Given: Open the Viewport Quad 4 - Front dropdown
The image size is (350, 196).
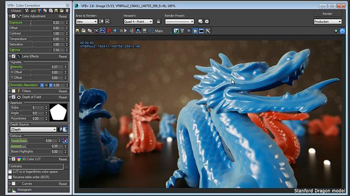Looking at the screenshot, I should 138,21.
